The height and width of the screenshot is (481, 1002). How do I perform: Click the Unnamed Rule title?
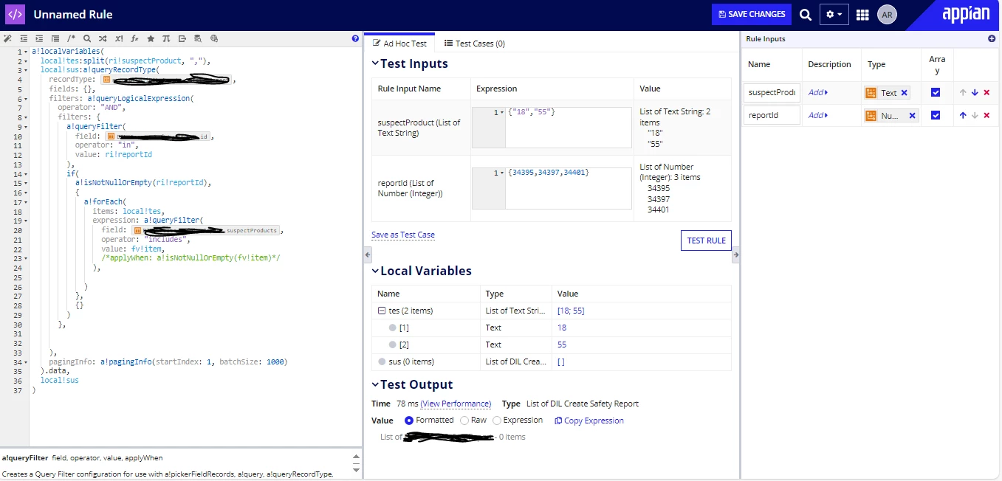(x=73, y=14)
